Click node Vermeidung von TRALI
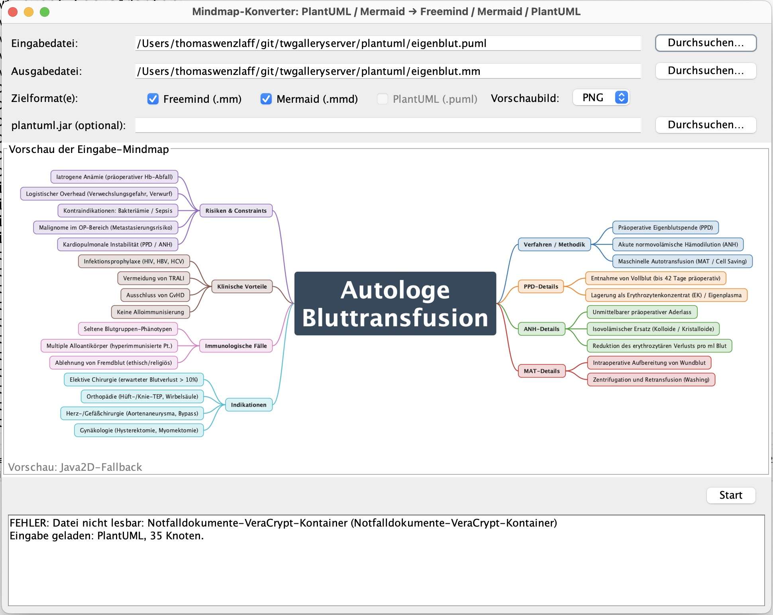Screen dimensions: 773x615 (154, 278)
